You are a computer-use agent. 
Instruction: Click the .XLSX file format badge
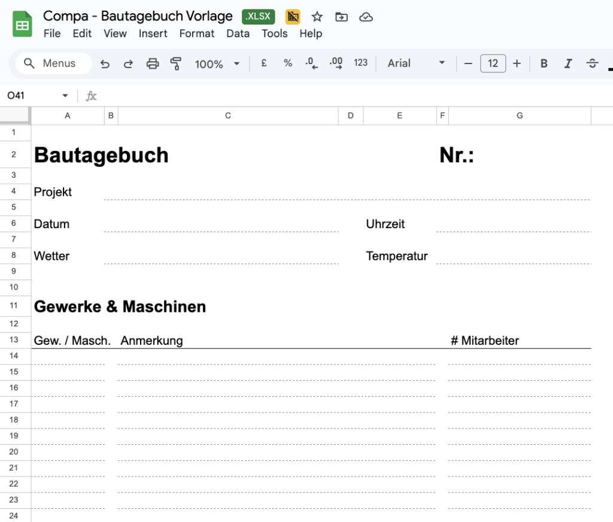258,17
